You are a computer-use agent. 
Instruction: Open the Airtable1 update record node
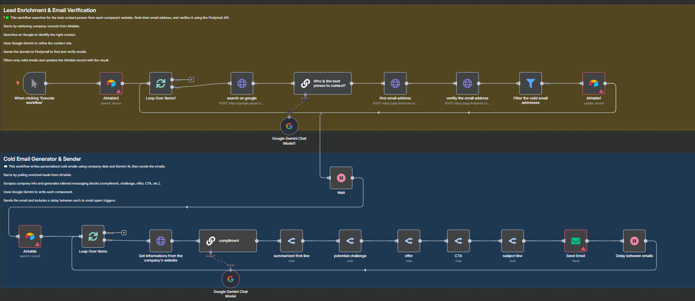tap(594, 83)
